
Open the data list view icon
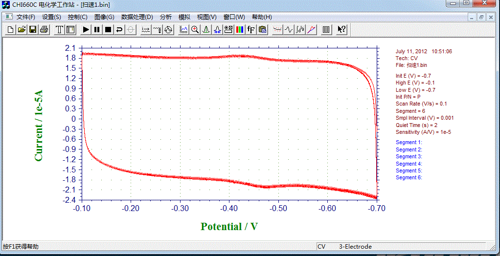[x=326, y=30]
